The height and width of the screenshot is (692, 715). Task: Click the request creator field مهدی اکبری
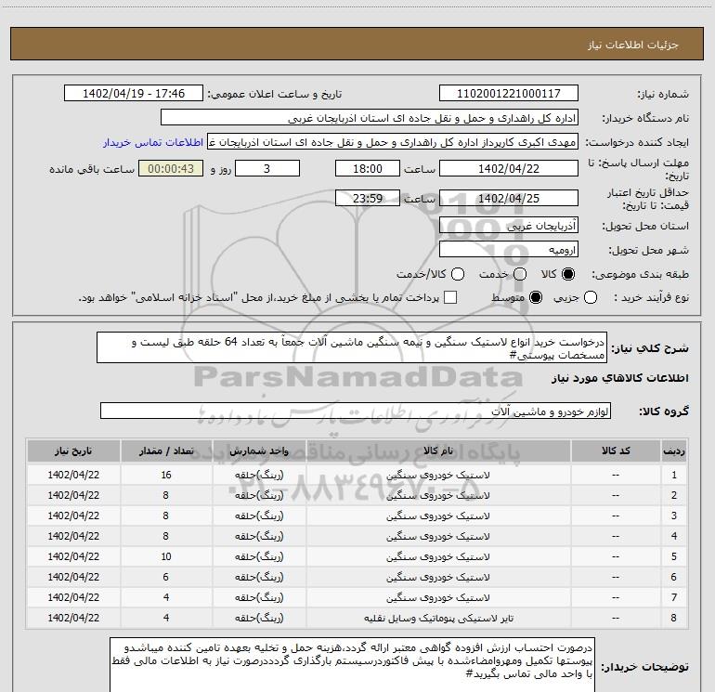[x=393, y=142]
